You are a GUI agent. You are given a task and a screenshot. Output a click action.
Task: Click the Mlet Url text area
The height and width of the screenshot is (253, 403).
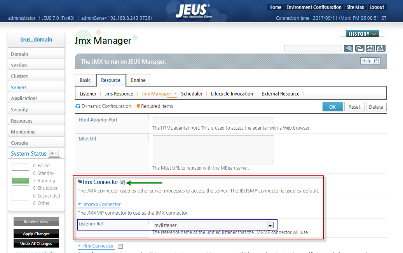[213, 150]
